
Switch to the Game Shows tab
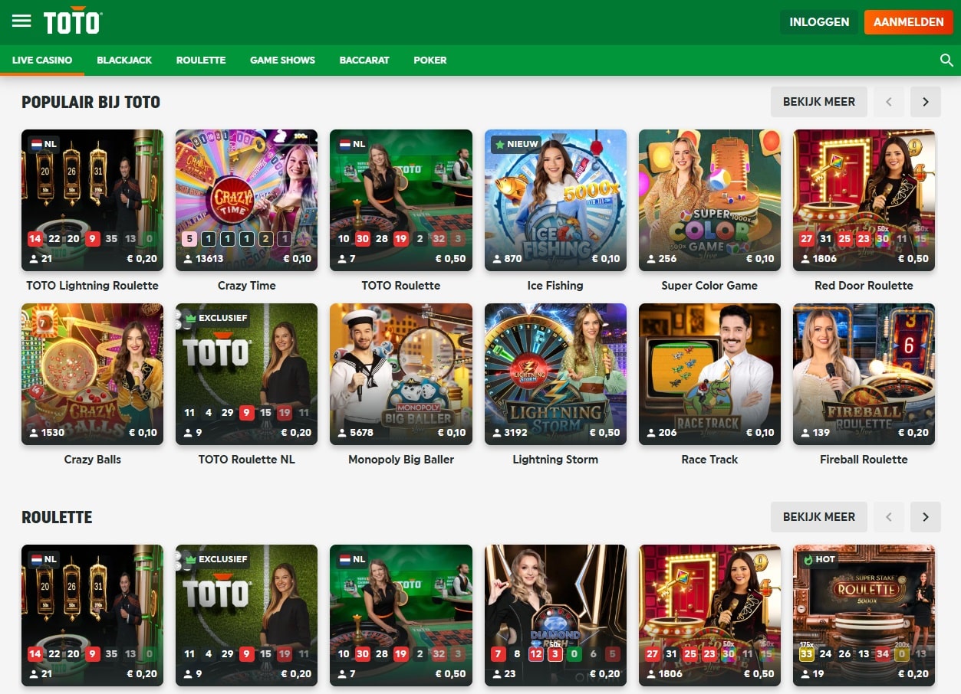pyautogui.click(x=282, y=60)
